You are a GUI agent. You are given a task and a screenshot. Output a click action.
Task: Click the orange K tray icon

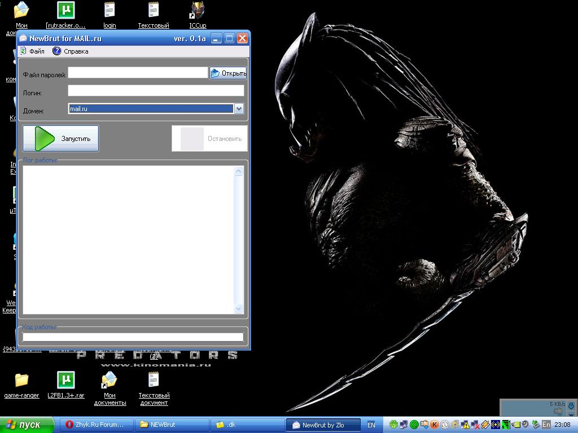tap(434, 425)
